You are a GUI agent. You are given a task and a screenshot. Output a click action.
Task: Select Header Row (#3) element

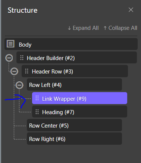75,71
